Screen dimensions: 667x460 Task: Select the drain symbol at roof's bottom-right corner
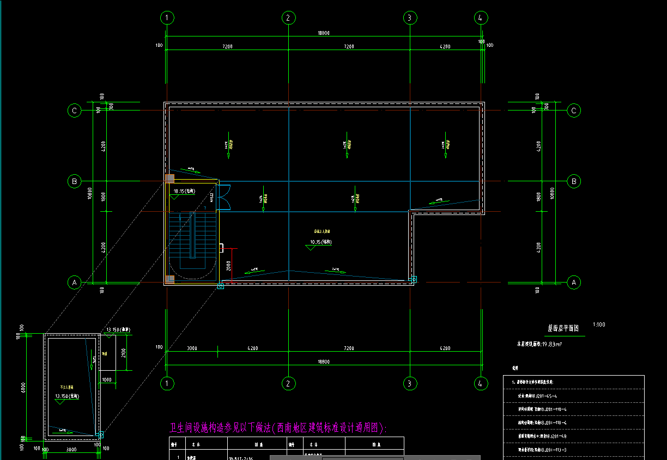click(414, 279)
